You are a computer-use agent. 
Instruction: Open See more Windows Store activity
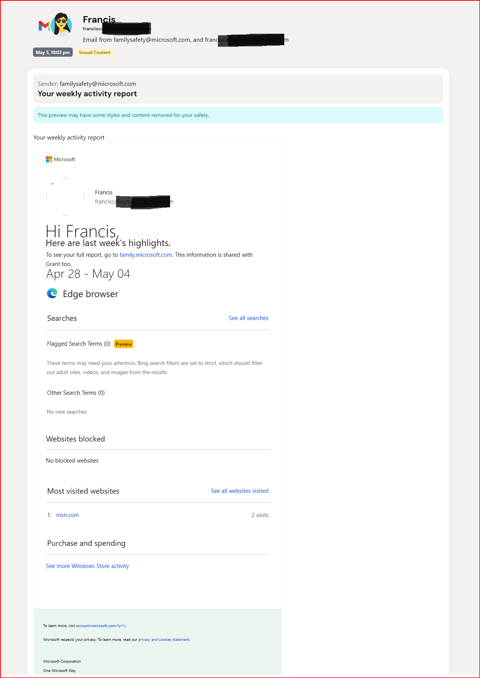(x=87, y=566)
